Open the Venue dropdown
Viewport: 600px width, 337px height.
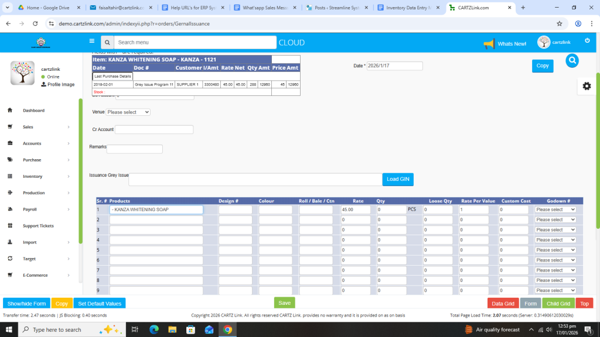(128, 112)
